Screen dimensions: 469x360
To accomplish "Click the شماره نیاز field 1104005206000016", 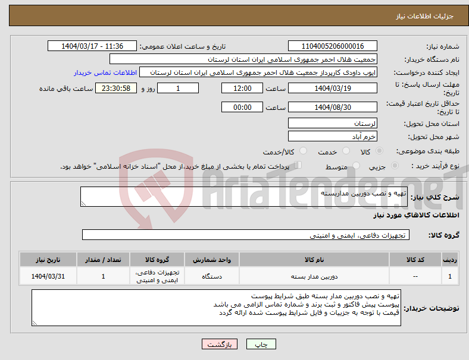I will pyautogui.click(x=332, y=46).
